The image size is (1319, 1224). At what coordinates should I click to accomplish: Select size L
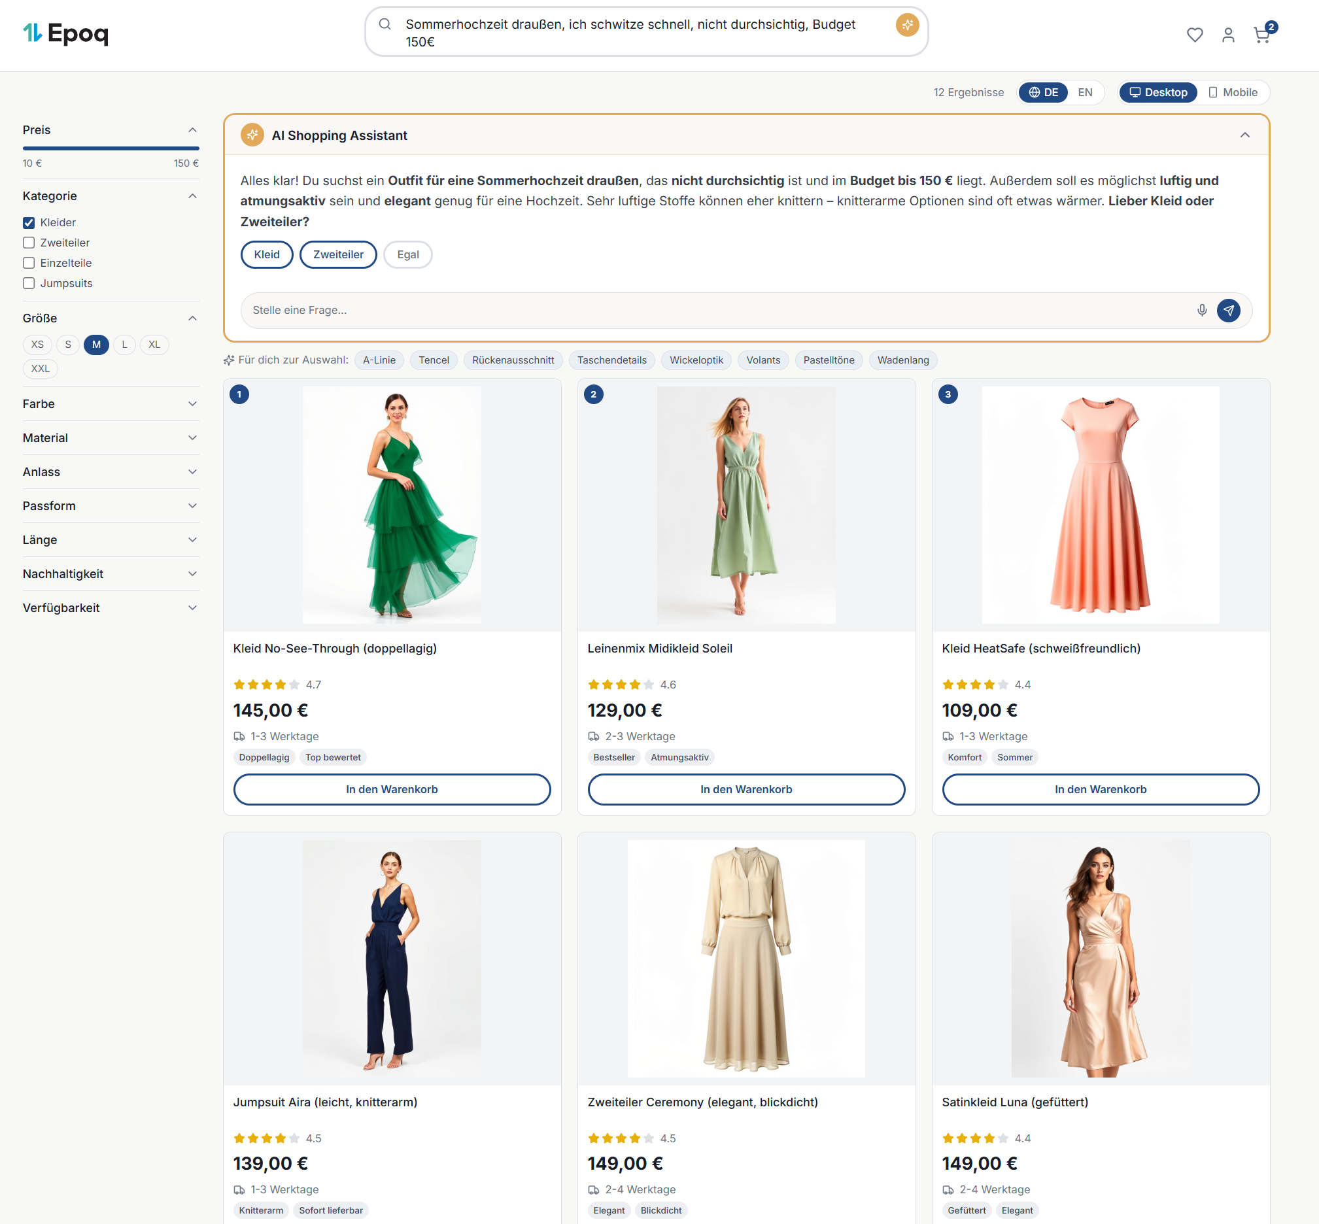point(124,345)
